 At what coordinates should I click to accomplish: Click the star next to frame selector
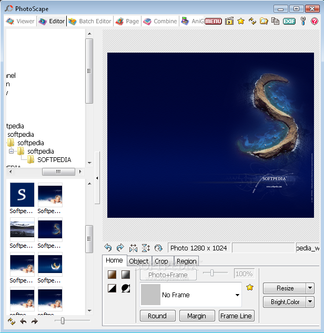[250, 288]
